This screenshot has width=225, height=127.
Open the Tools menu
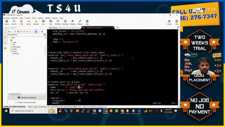point(34,18)
